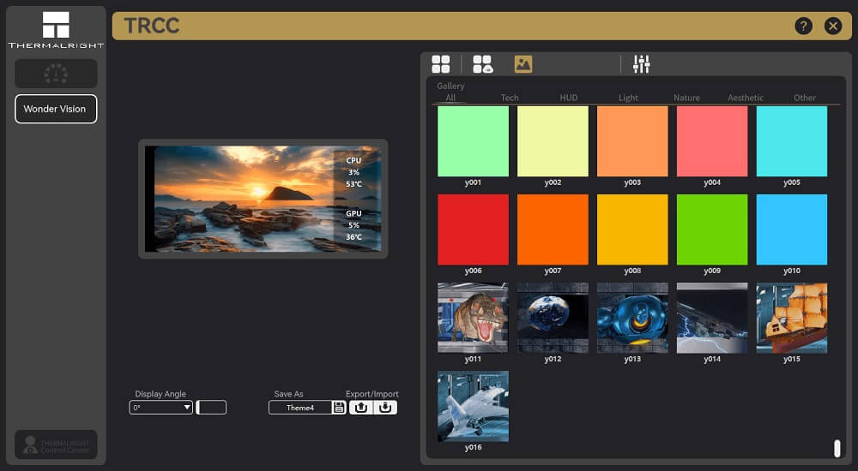Save theme with floppy disk icon

coord(339,408)
